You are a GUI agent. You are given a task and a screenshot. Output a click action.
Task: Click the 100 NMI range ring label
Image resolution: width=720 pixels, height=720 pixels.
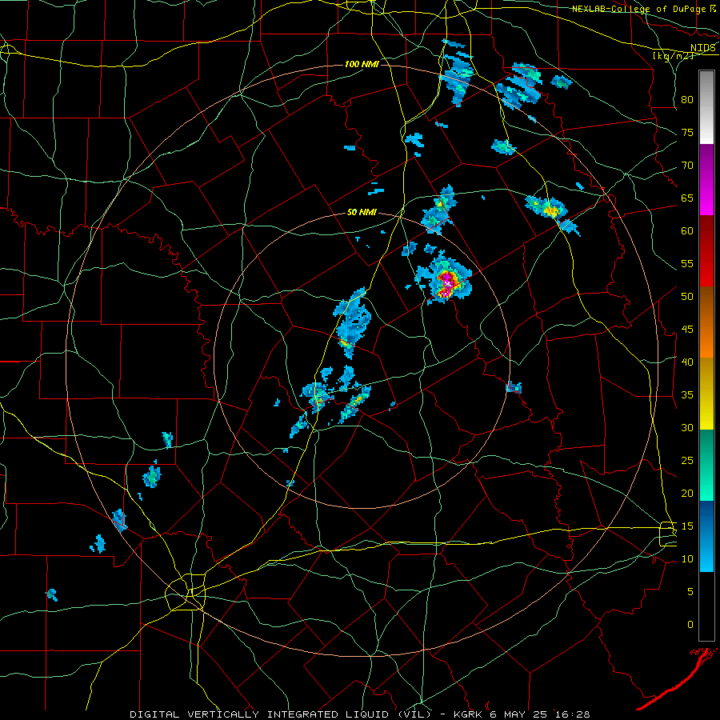tap(362, 64)
